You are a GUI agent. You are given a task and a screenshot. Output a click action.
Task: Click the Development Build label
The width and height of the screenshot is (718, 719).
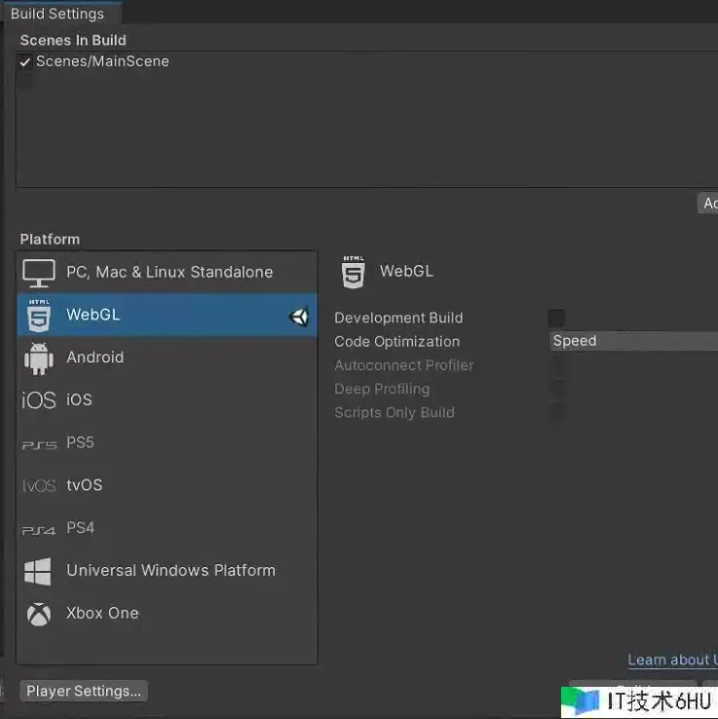(398, 318)
